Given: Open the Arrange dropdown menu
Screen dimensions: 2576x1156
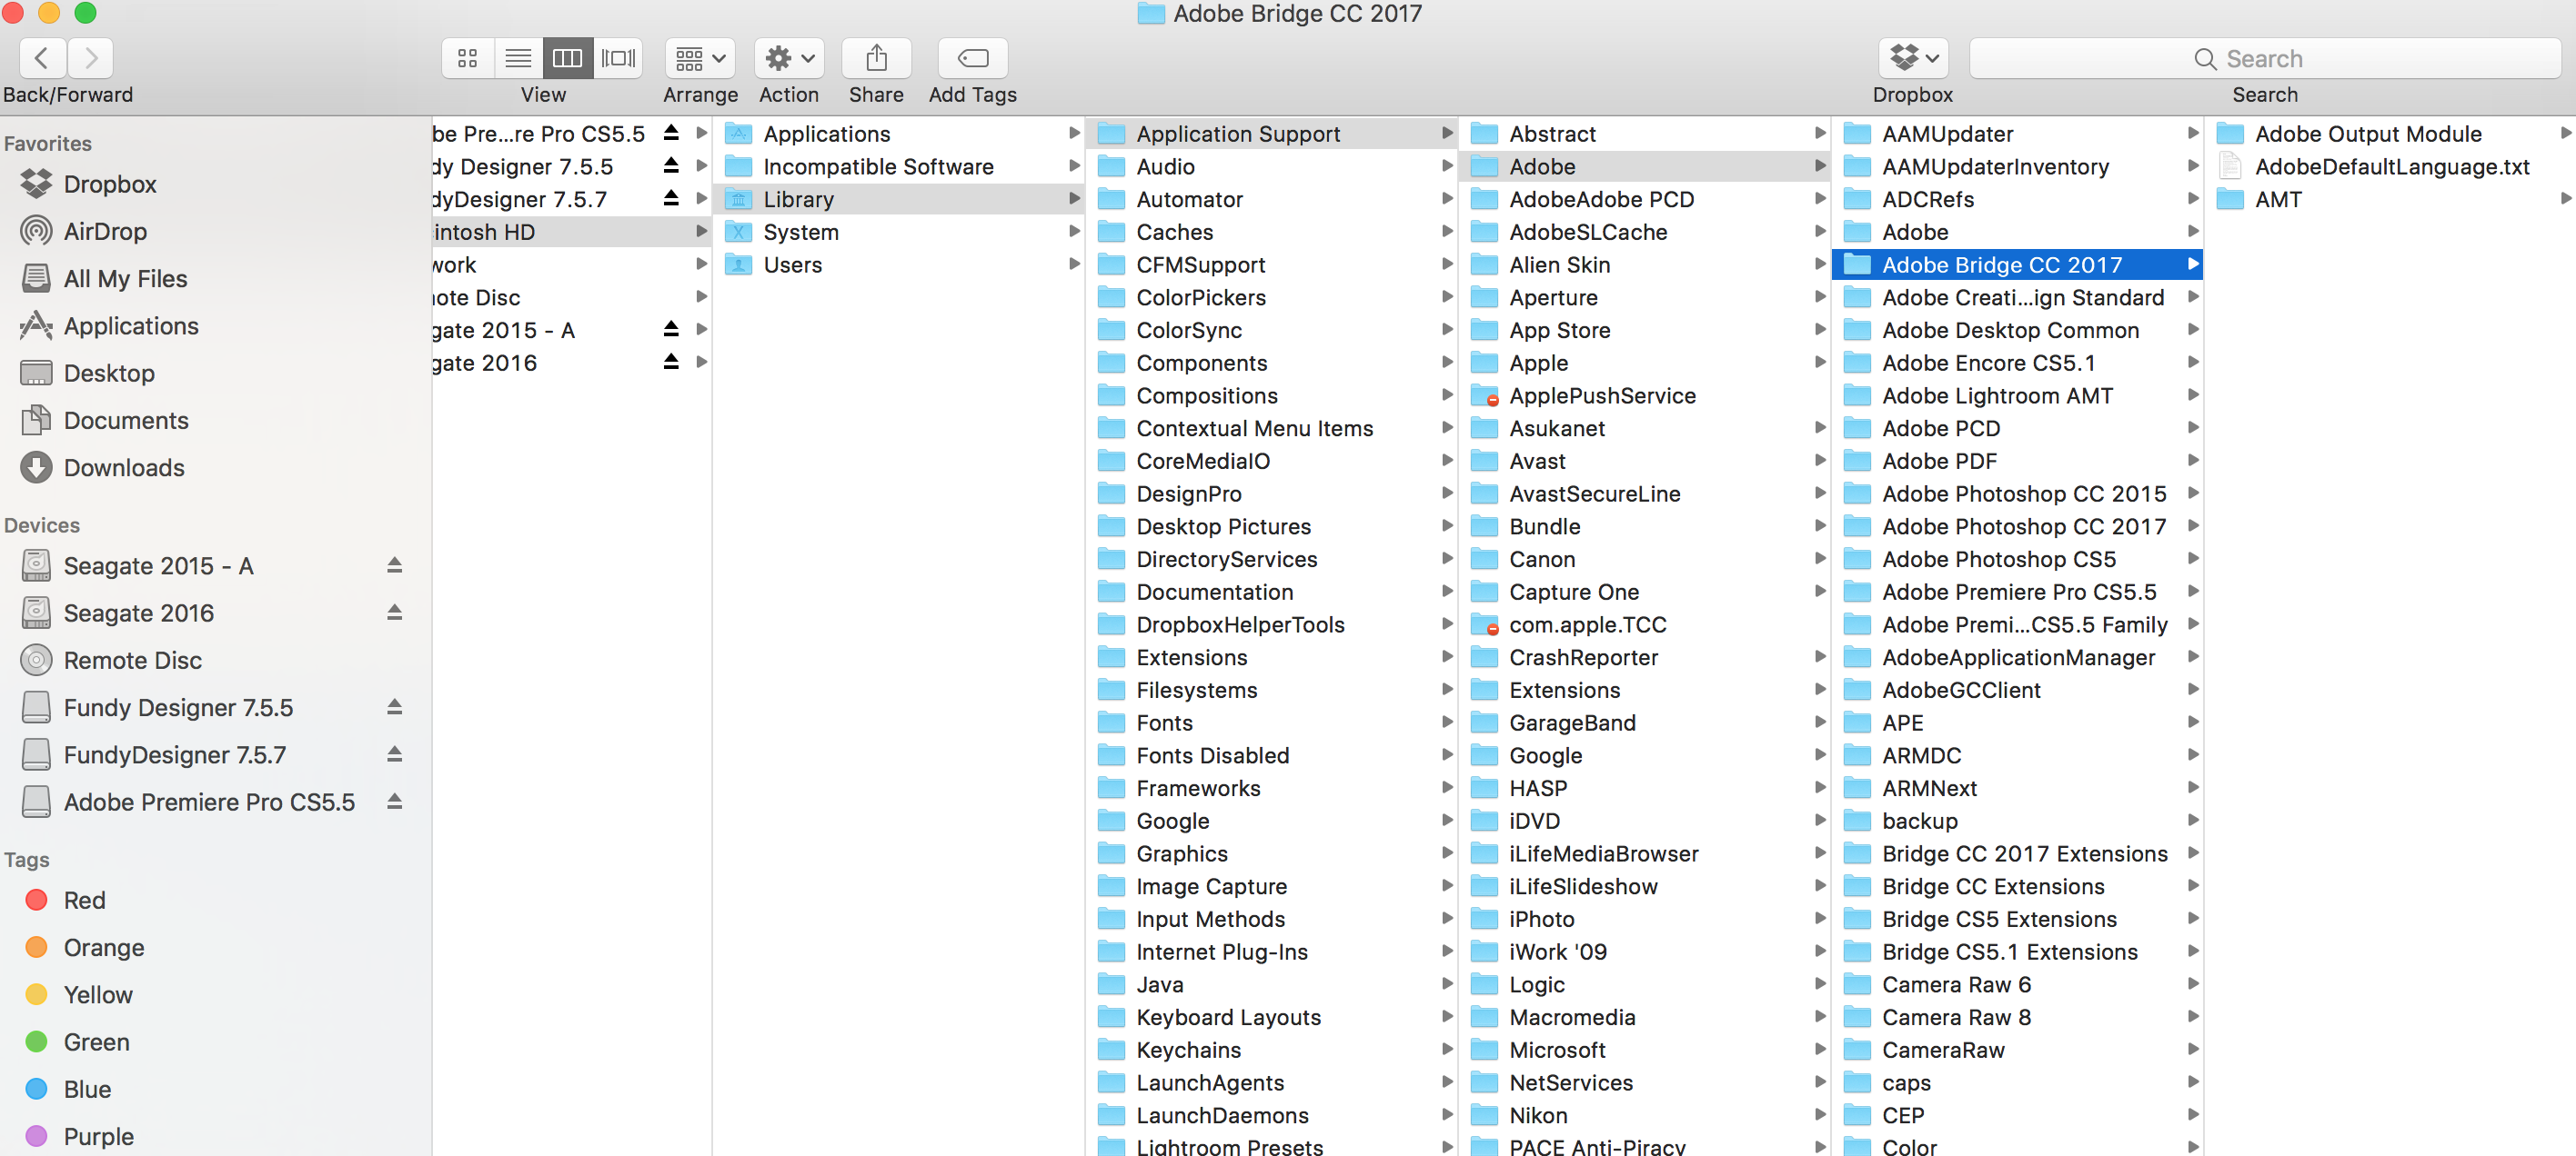Looking at the screenshot, I should pyautogui.click(x=699, y=58).
